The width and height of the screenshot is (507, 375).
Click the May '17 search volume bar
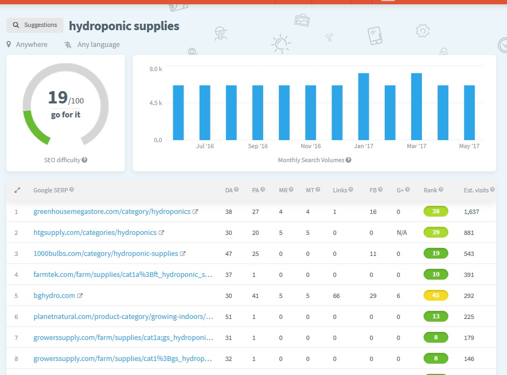pyautogui.click(x=469, y=113)
